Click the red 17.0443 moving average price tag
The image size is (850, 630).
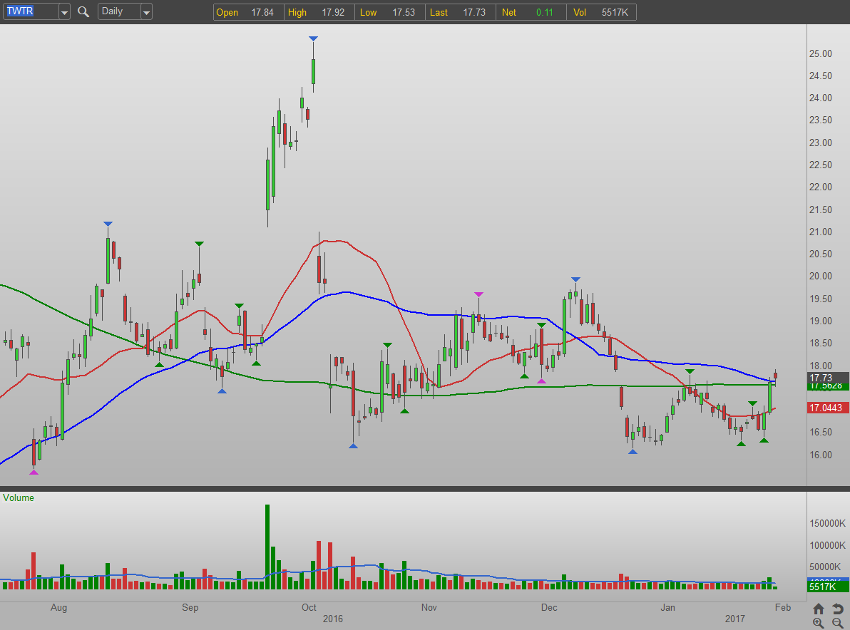coord(827,408)
